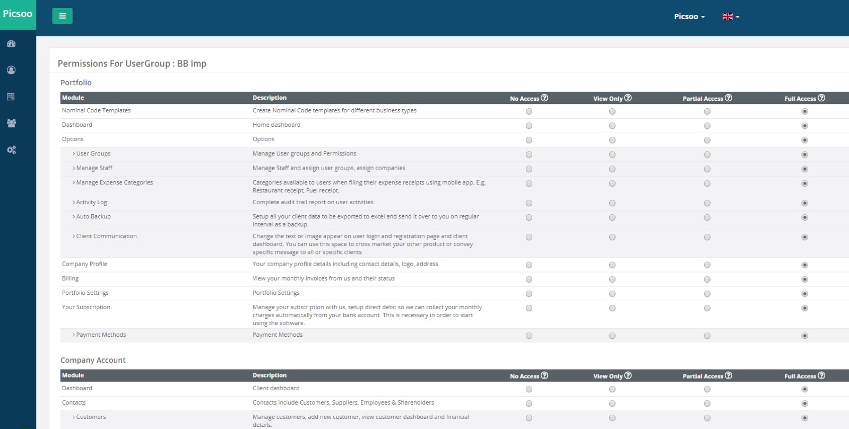Show help for Partial Access in Company Account header
This screenshot has height=429, width=849.
coord(729,375)
